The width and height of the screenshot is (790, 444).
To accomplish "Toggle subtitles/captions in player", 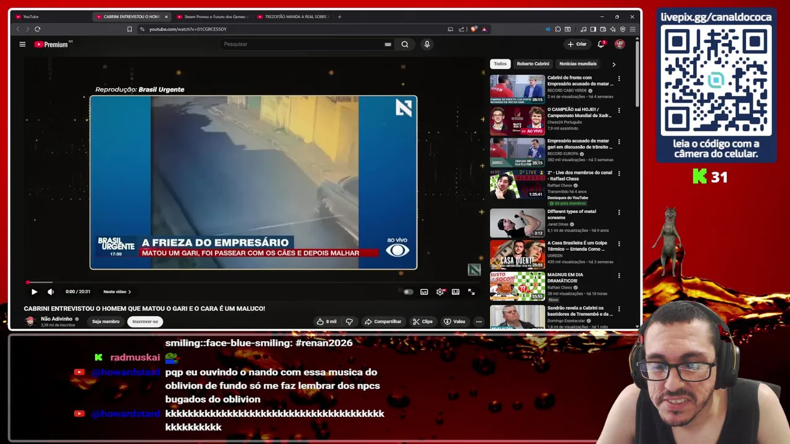I will coord(424,292).
